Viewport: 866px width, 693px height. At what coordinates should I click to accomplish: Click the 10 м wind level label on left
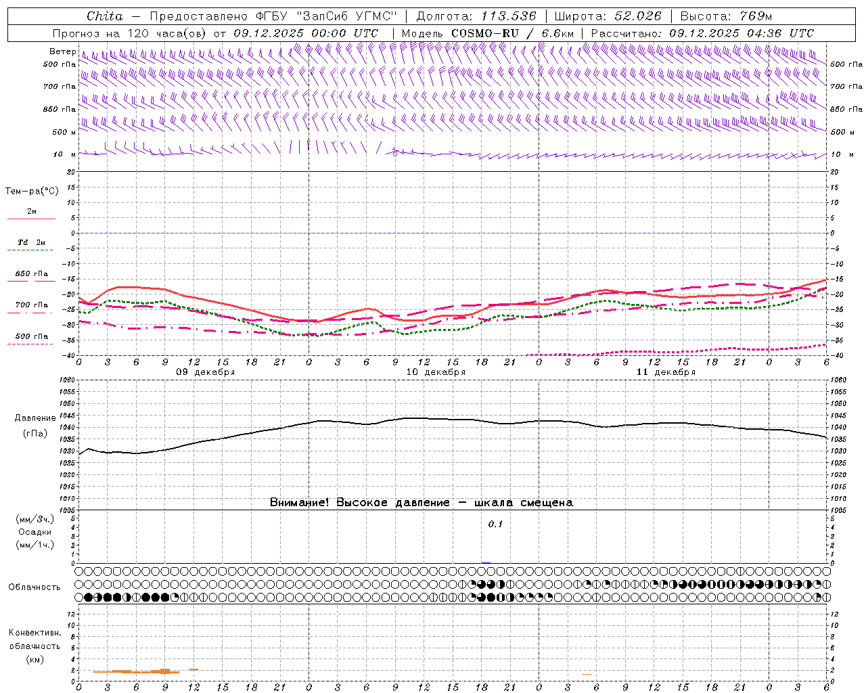[x=65, y=154]
